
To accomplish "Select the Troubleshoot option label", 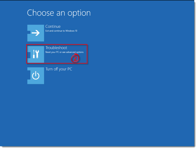I will click(56, 48).
